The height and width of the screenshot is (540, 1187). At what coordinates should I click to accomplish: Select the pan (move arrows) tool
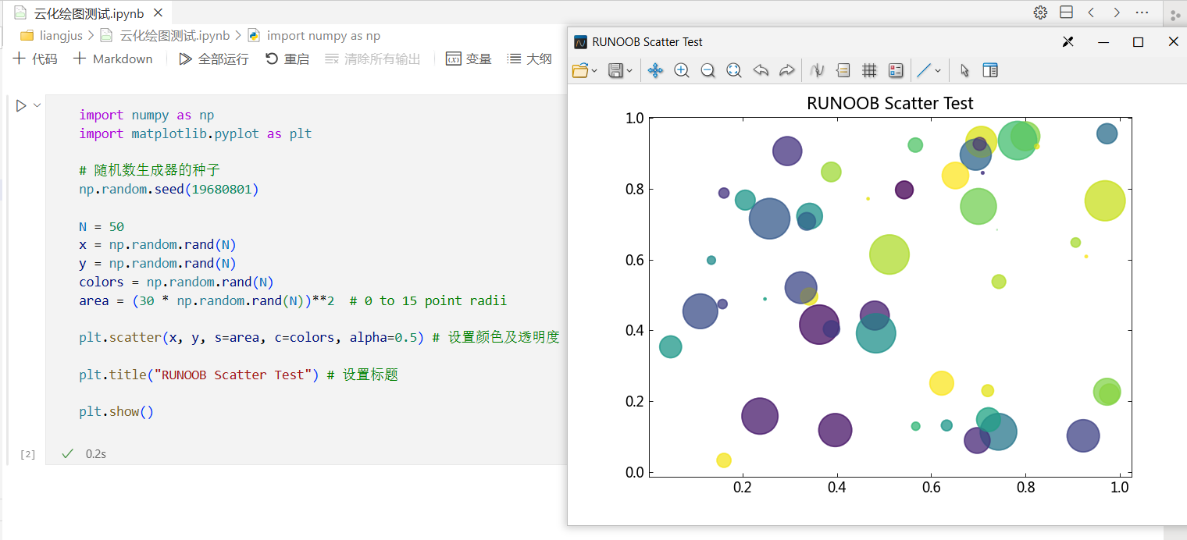pos(655,71)
